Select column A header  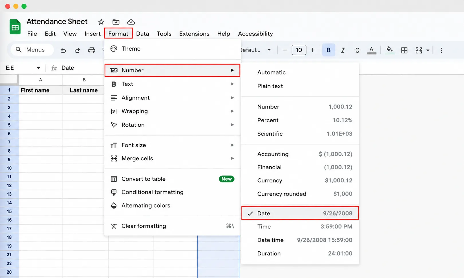pos(41,80)
